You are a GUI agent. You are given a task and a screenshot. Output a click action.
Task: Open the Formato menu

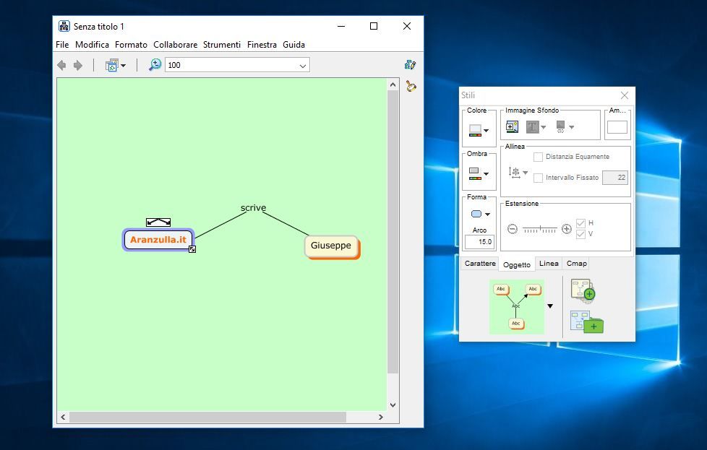click(131, 45)
